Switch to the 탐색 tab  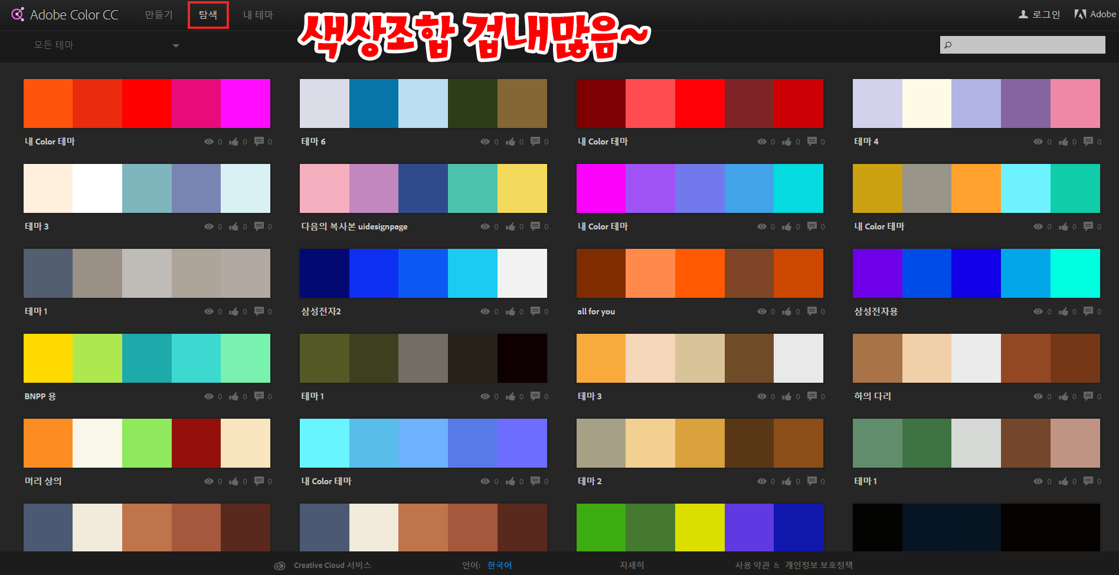point(208,15)
